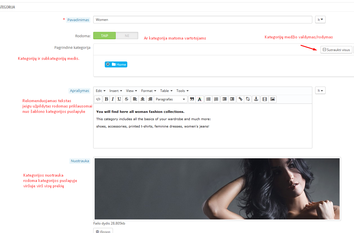Click the Nuotrauka label
354x233 pixels.
click(80, 161)
